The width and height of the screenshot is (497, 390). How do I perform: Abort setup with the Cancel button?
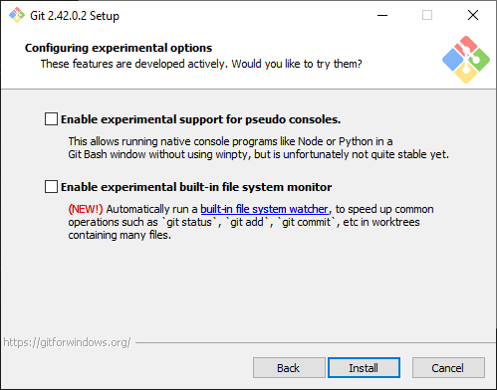click(x=448, y=368)
